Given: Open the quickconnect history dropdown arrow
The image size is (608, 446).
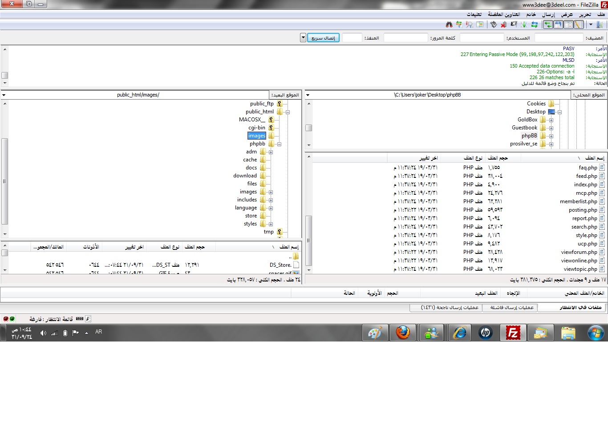Looking at the screenshot, I should pyautogui.click(x=303, y=38).
